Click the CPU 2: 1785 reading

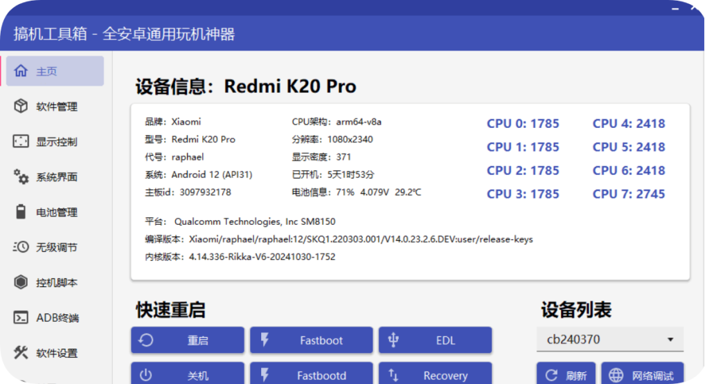click(523, 170)
